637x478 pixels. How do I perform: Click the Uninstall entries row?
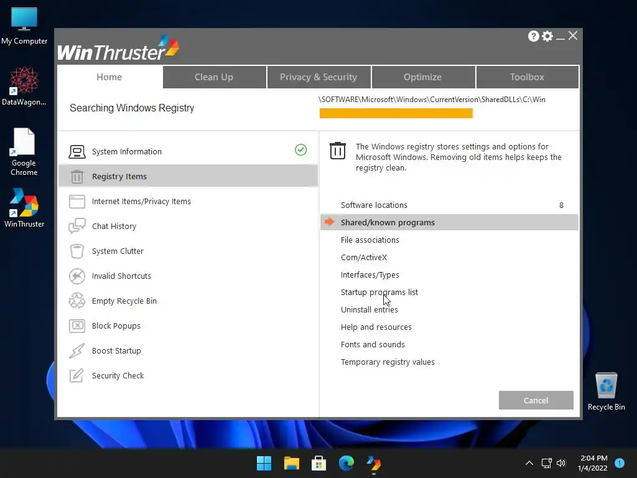(x=449, y=310)
